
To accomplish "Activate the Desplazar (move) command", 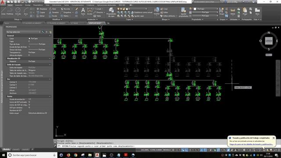I will [42, 9].
